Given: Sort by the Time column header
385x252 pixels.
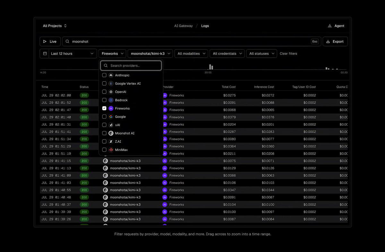Looking at the screenshot, I should point(45,87).
